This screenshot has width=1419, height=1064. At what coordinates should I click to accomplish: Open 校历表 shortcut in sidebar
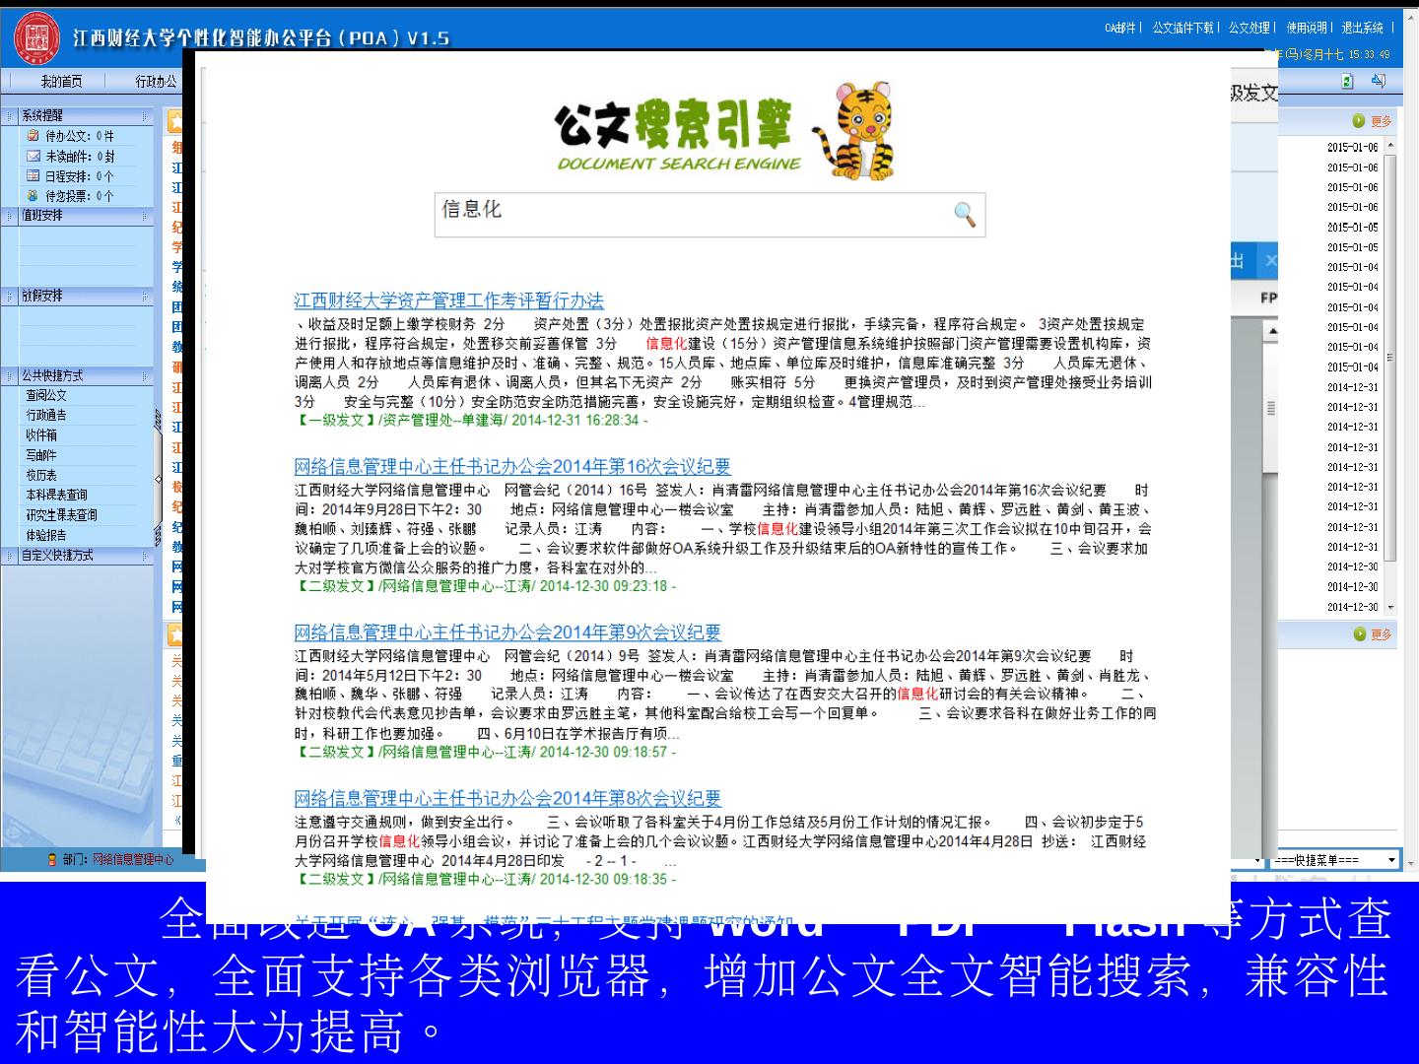click(41, 475)
